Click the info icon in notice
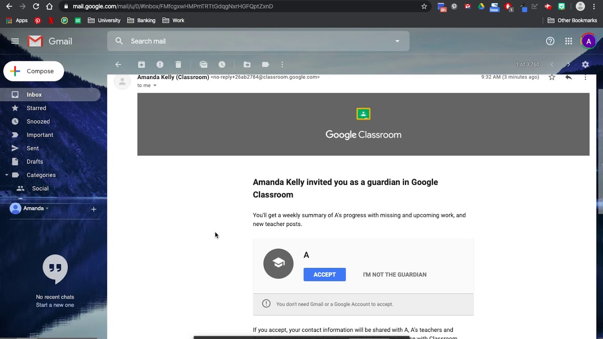This screenshot has height=339, width=603. click(266, 304)
